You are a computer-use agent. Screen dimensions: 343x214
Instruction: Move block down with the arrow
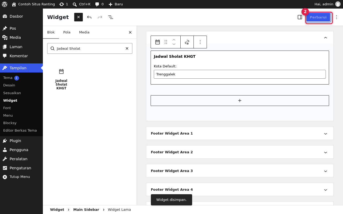pyautogui.click(x=174, y=44)
